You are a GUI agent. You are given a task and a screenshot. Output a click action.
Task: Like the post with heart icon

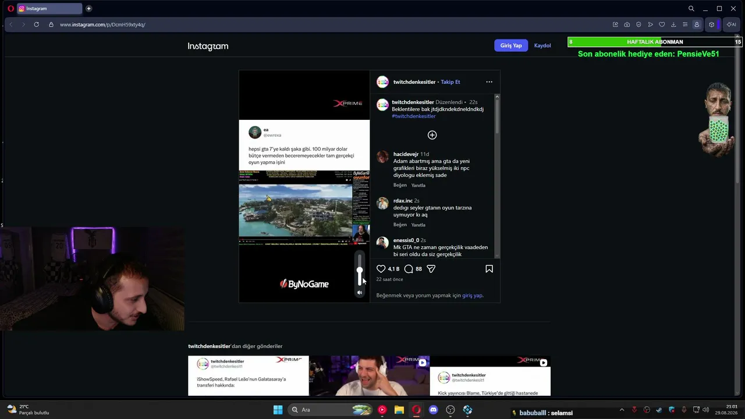pos(381,269)
